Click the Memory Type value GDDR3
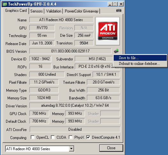Viewport: 168px width, 155px height. coord(44,90)
